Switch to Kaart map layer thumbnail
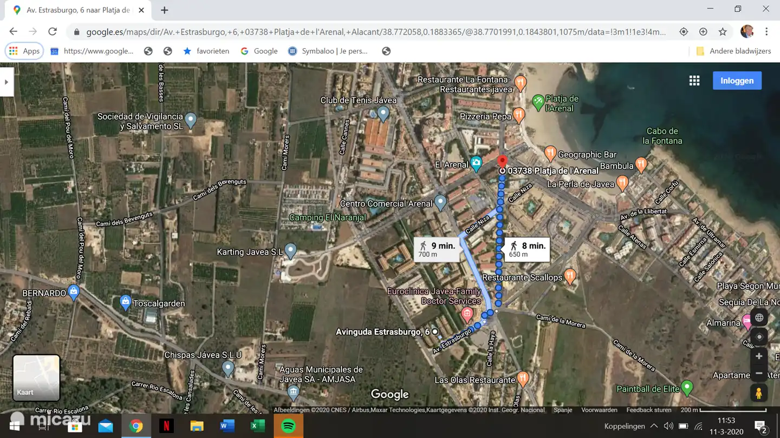This screenshot has height=438, width=780. (36, 377)
